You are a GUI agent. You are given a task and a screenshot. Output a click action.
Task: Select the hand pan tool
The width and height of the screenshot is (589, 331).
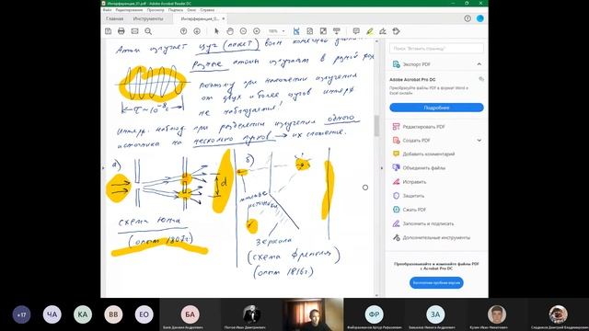pyautogui.click(x=230, y=31)
